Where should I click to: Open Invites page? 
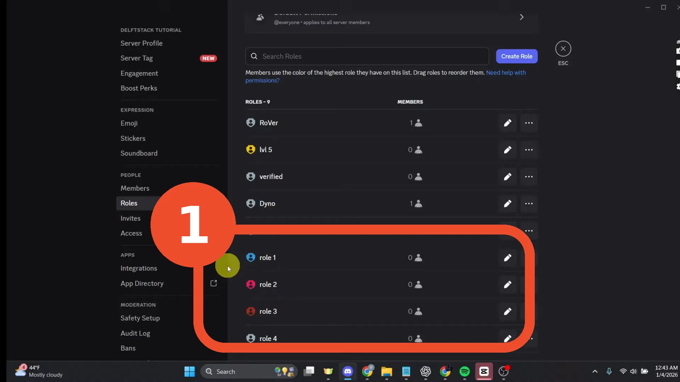pos(130,218)
